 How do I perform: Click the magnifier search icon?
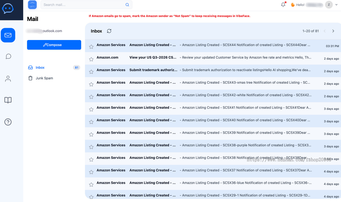(x=127, y=5)
